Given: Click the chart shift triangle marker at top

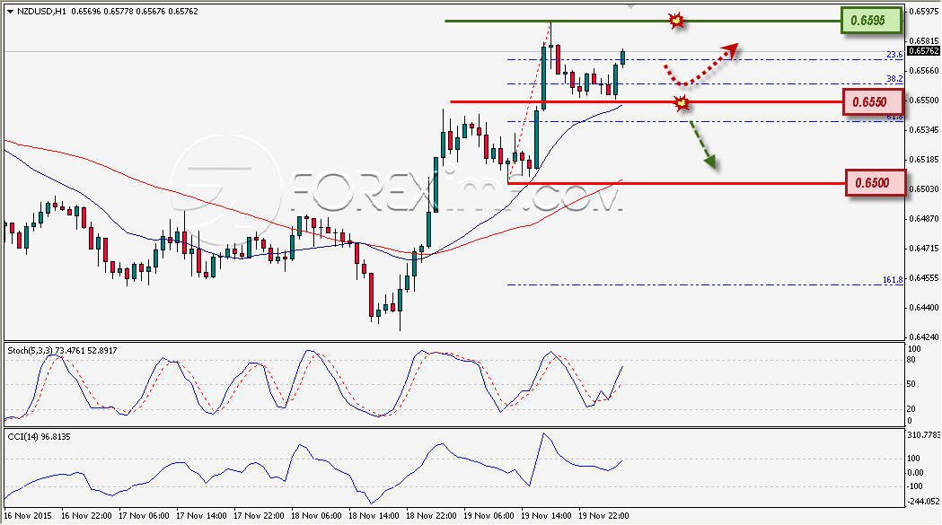Looking at the screenshot, I should (x=629, y=6).
